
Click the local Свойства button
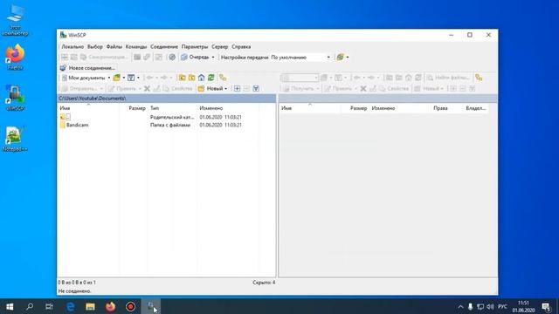tap(177, 89)
